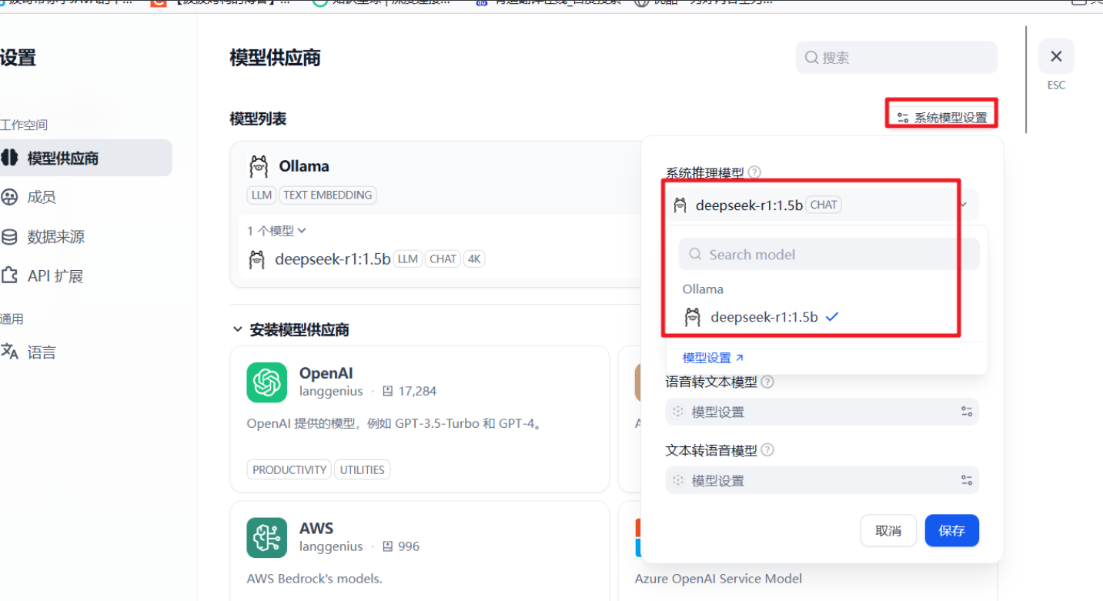This screenshot has width=1103, height=601.
Task: Click the translate icon beside 语言
Action: click(x=9, y=352)
